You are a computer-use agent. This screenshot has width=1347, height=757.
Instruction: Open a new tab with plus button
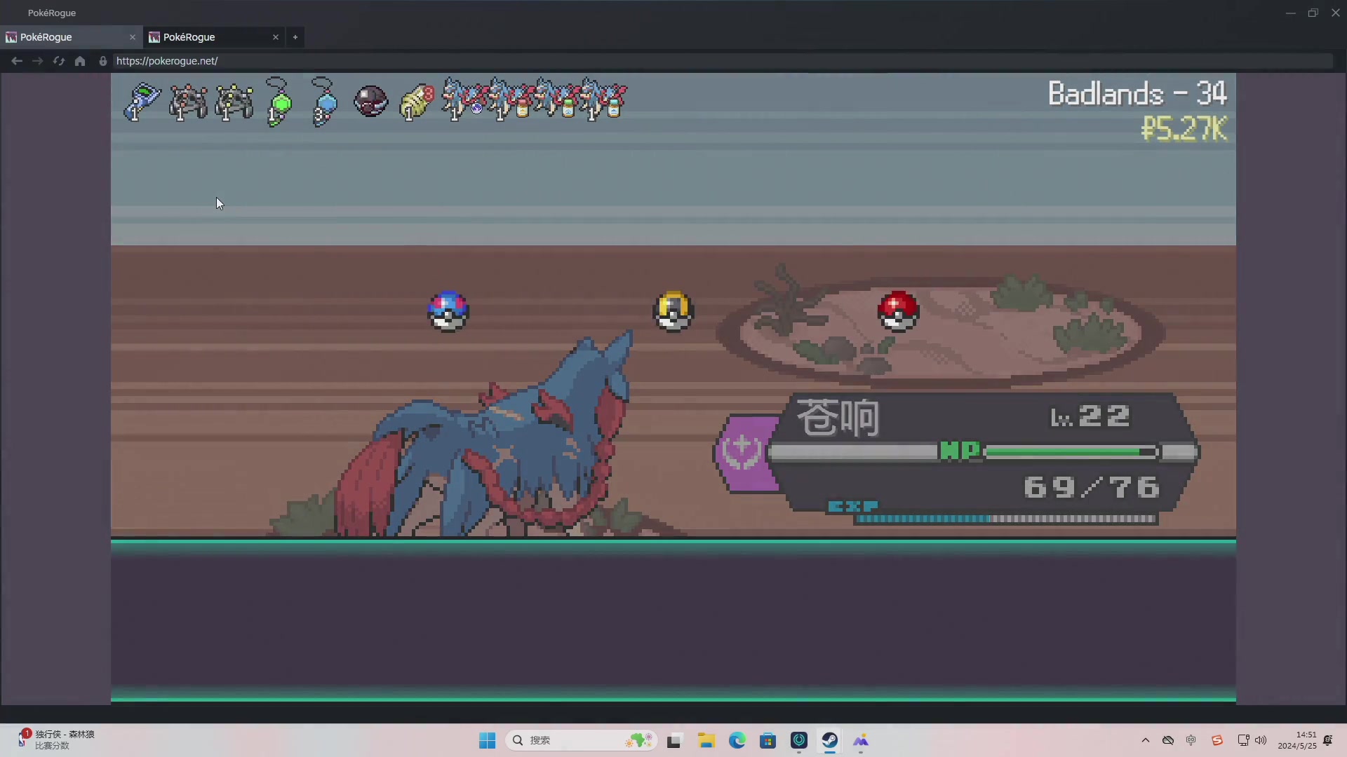tap(295, 37)
